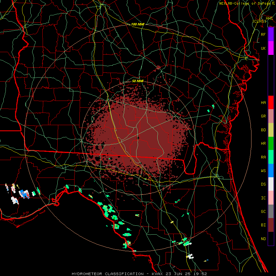This screenshot has height=276, width=276.
Task: Click the HA legend label
Action: [263, 103]
